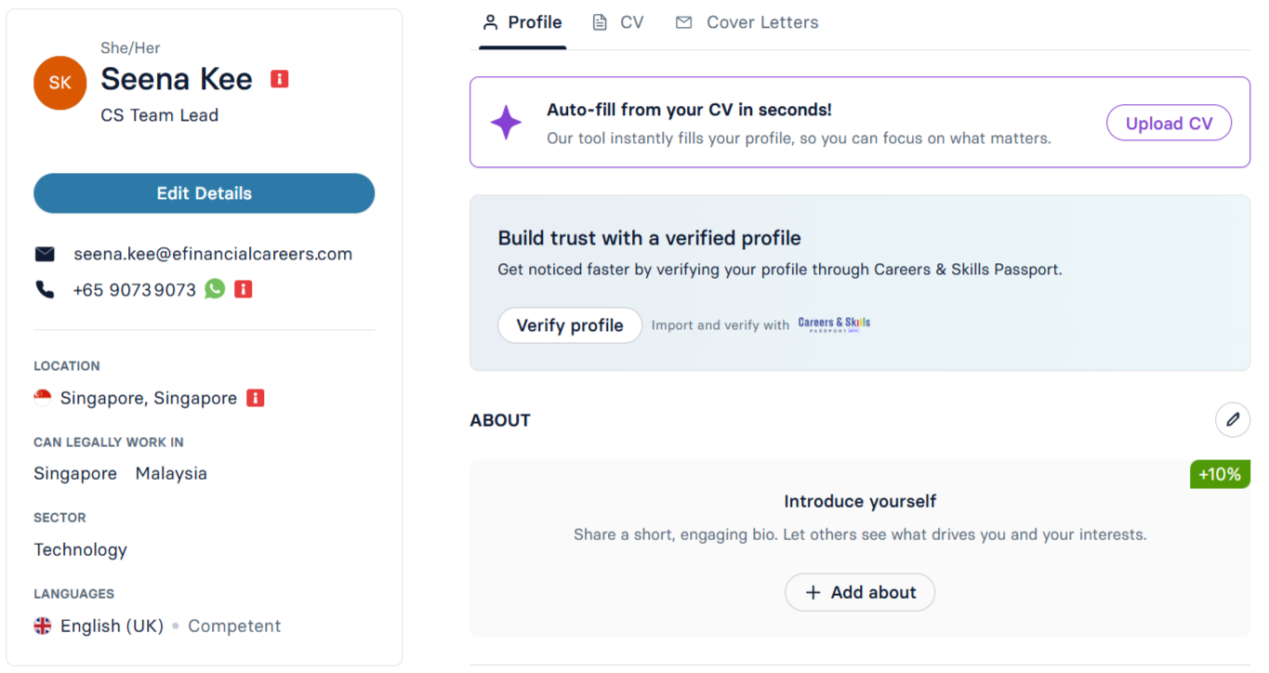Click the green +10% badge
The height and width of the screenshot is (673, 1269).
point(1220,474)
